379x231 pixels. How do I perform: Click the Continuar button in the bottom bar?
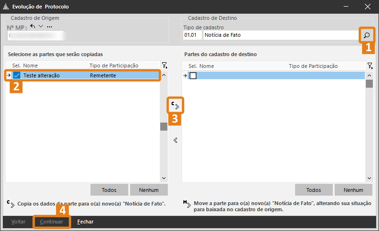[x=51, y=222]
